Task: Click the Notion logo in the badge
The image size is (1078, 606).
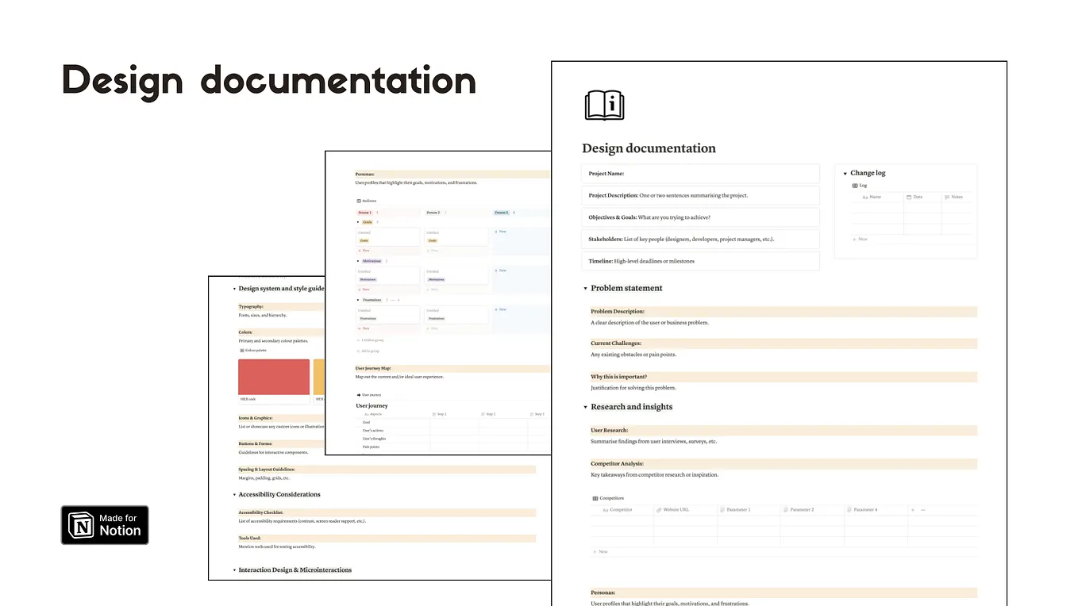Action: 79,524
